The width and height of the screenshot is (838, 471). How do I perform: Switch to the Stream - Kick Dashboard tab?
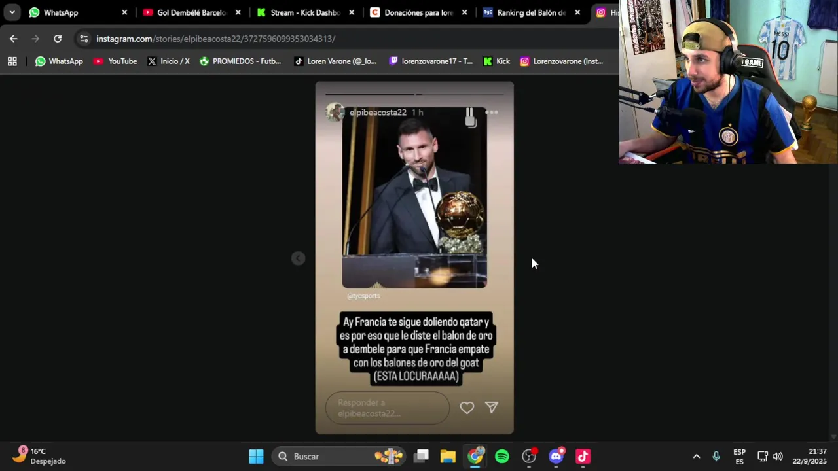305,12
